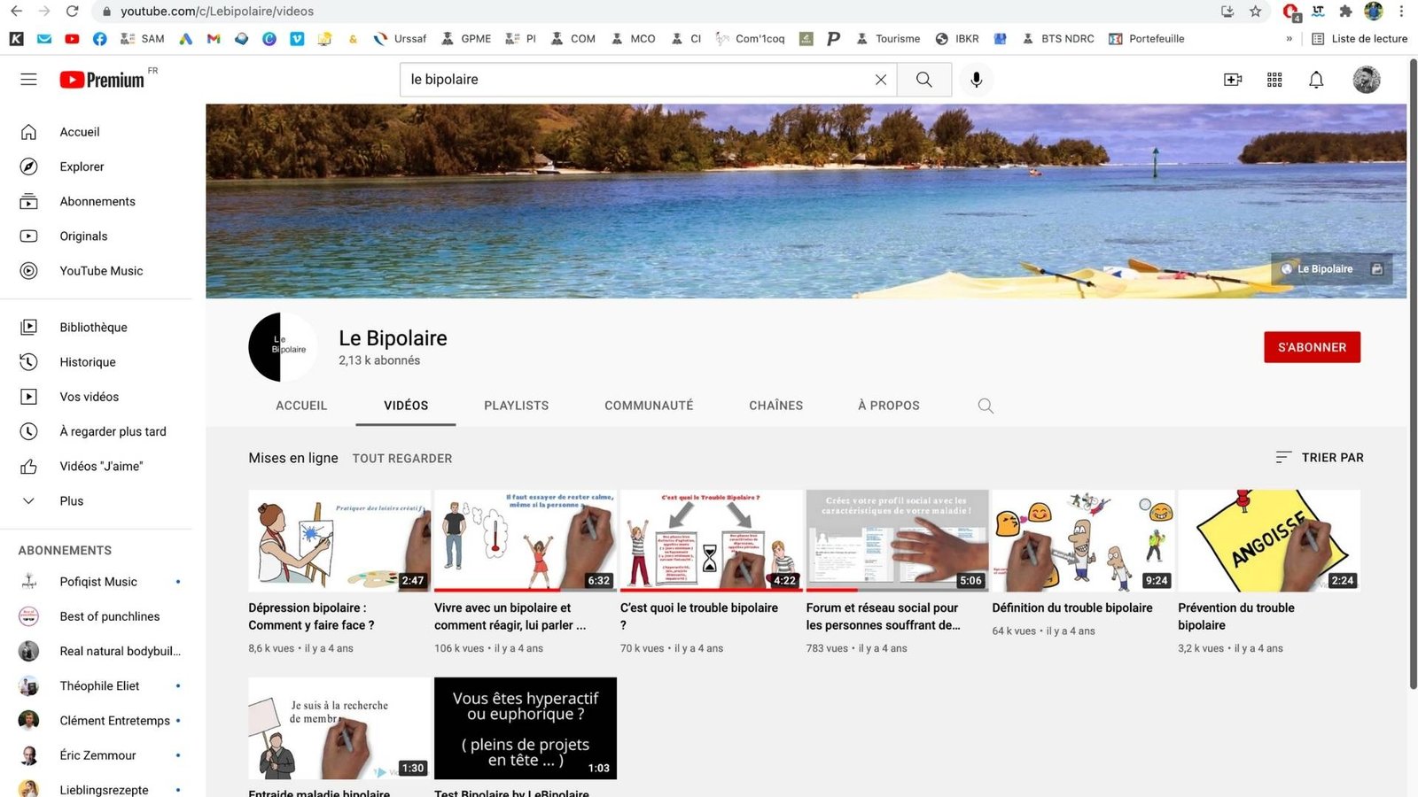Open the Tourisme bookmark
1418x797 pixels.
pyautogui.click(x=888, y=39)
